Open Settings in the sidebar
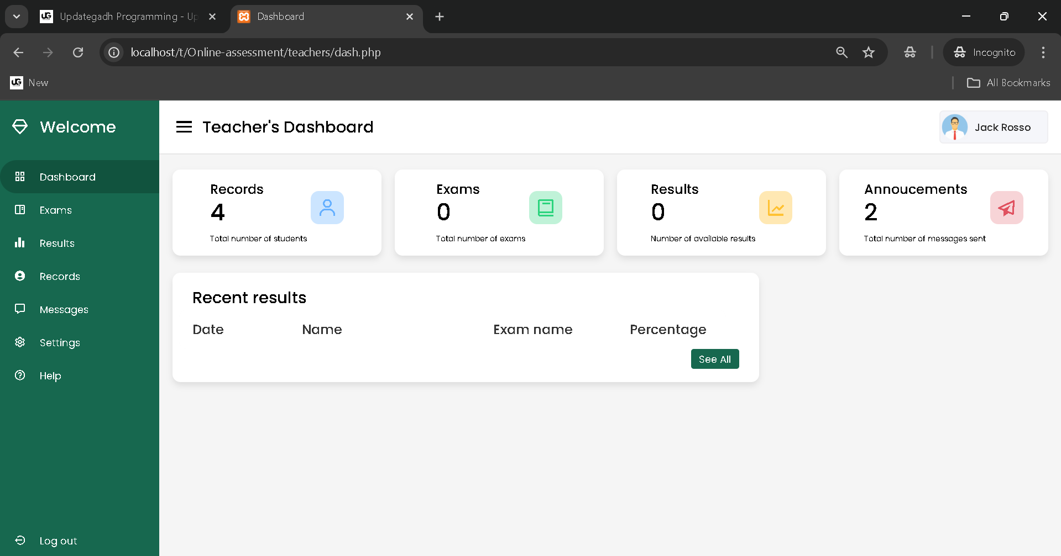 [x=59, y=342]
